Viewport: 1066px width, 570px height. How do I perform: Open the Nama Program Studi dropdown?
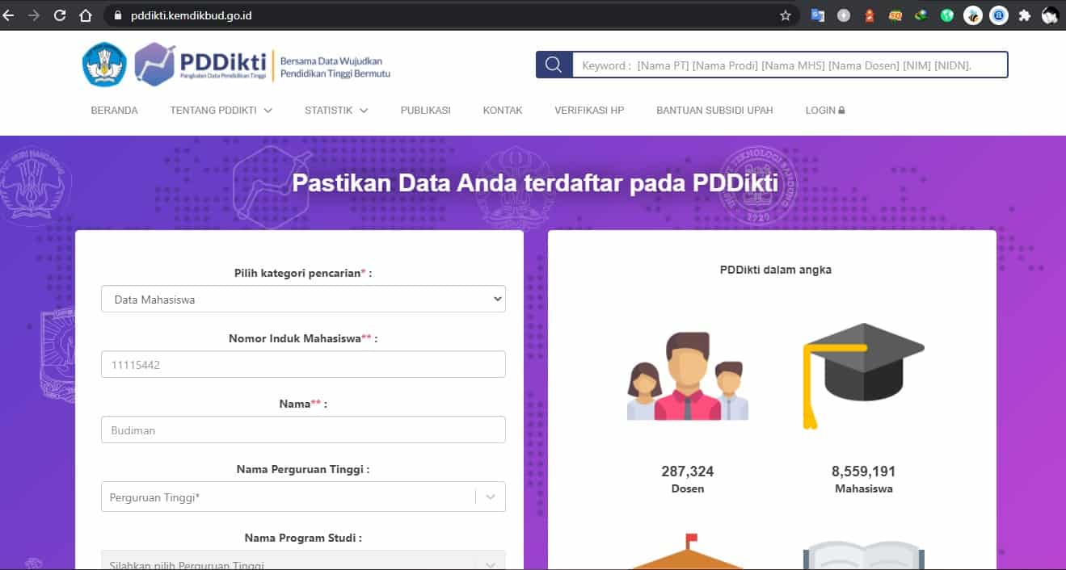303,560
